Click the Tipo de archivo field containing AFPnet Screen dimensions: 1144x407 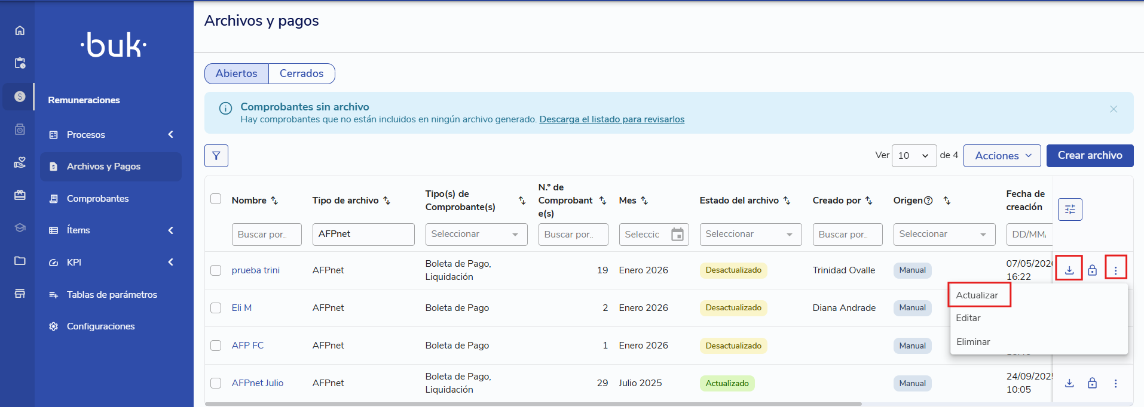click(x=363, y=235)
